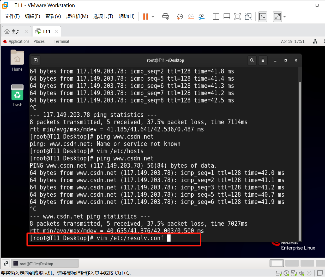Click the VMware pause/suspend VM button
The width and height of the screenshot is (325, 277).
[x=146, y=17]
